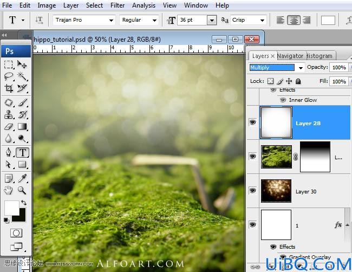Select the Crop tool
This screenshot has height=272, width=352.
(x=9, y=88)
